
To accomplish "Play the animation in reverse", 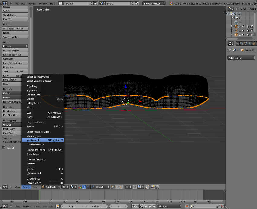I will [142, 206].
